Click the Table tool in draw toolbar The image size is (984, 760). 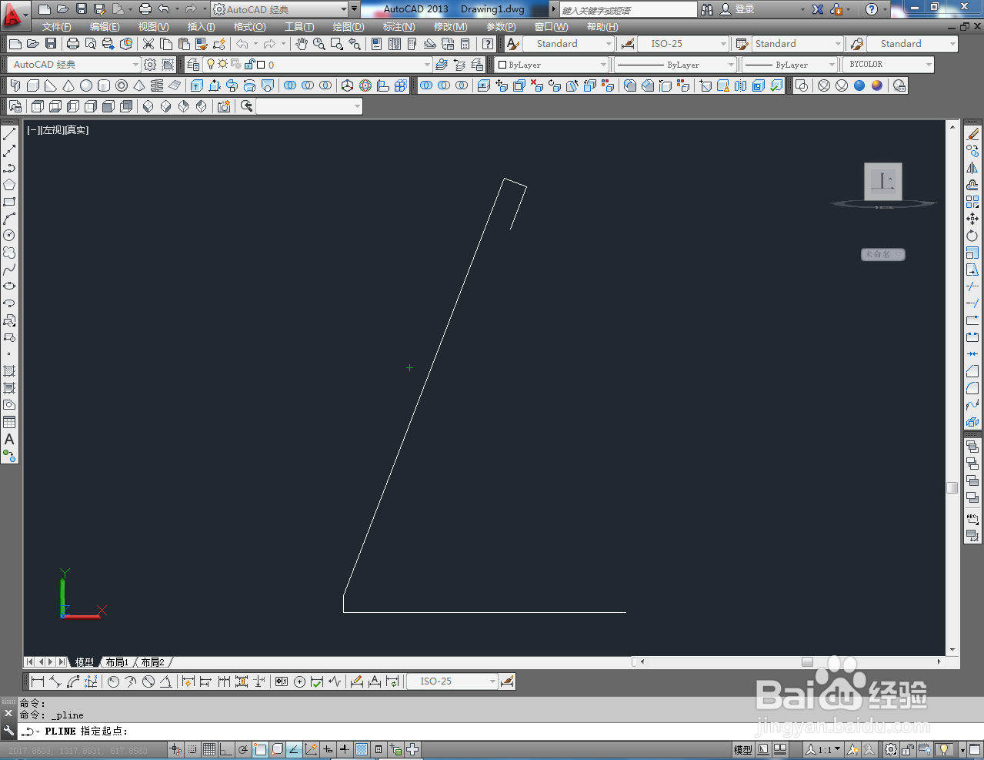[x=9, y=422]
